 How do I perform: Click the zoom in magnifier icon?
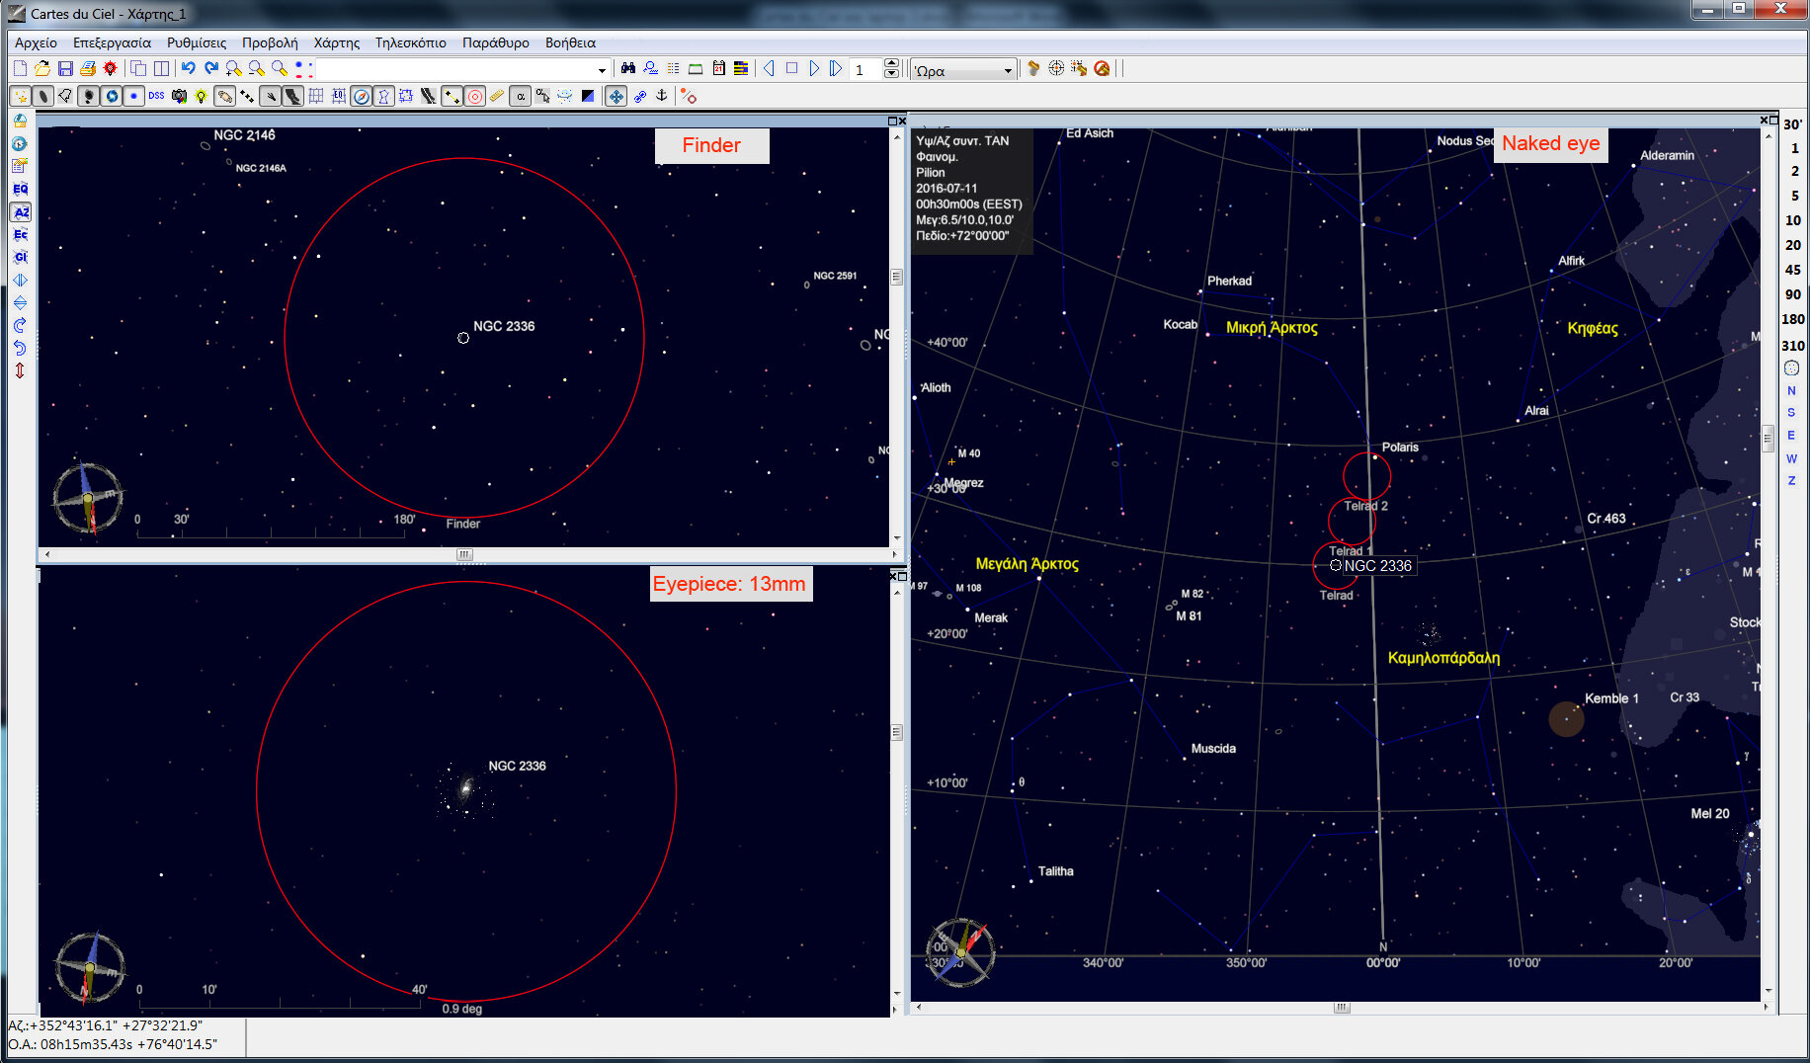click(x=233, y=68)
